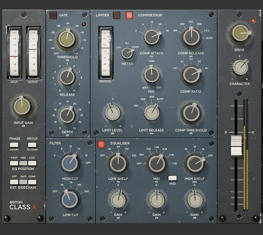Click the Gate Threshold -24 label
This screenshot has width=263, height=235.
coord(67,23)
